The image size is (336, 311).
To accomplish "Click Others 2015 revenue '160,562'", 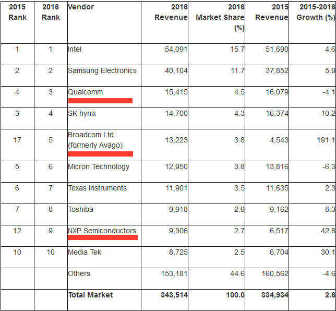I will click(x=275, y=274).
